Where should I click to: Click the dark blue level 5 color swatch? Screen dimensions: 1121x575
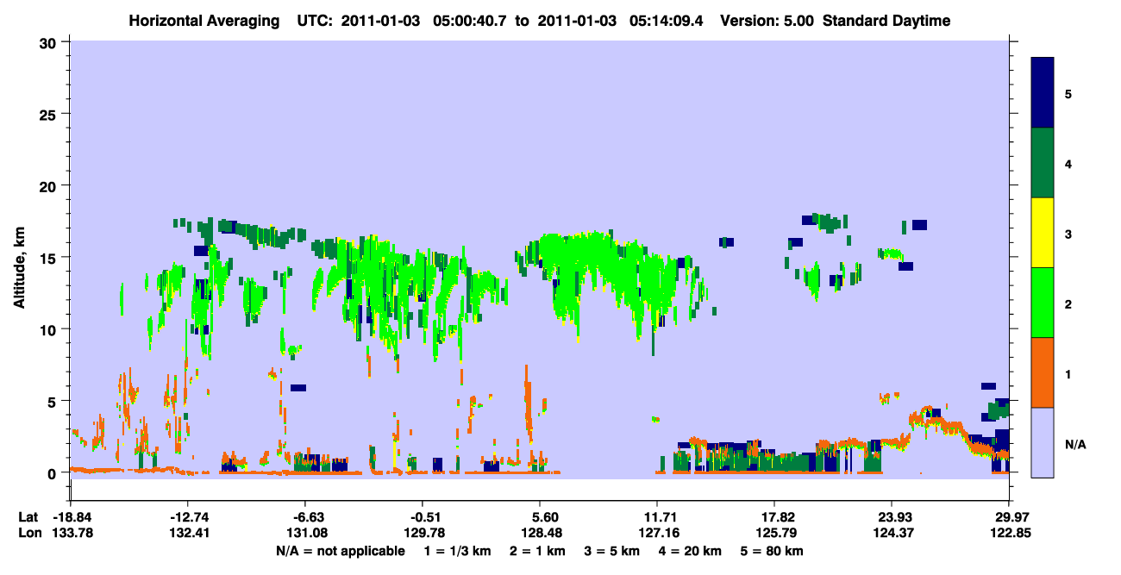click(1043, 93)
